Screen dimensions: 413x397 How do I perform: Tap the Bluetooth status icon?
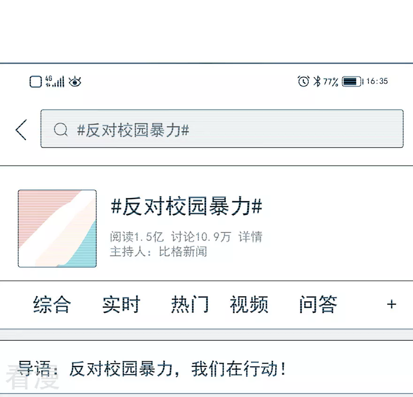coord(317,81)
